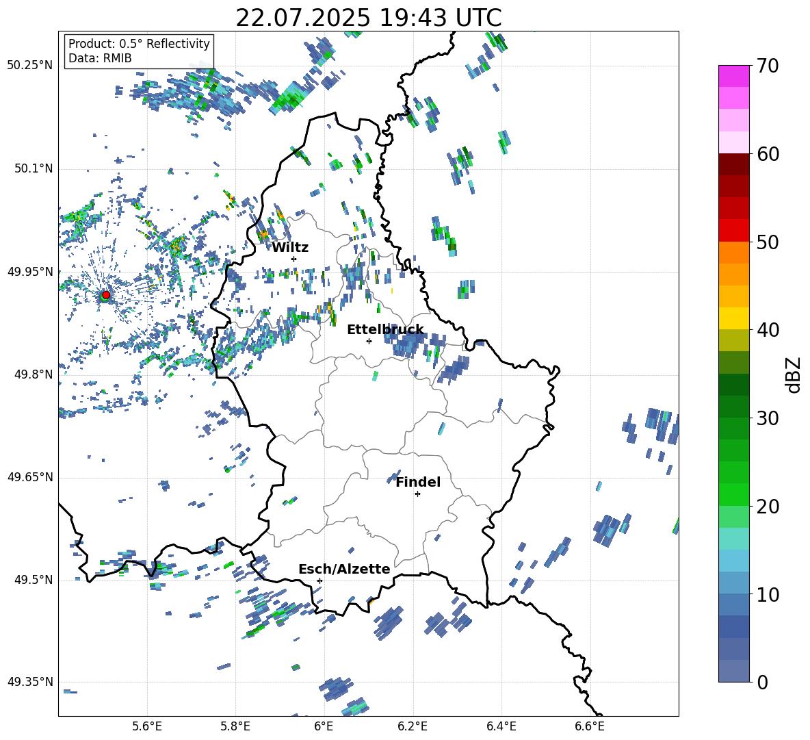810x740 pixels.
Task: Click the 6.6°E longitude label
Action: (590, 726)
